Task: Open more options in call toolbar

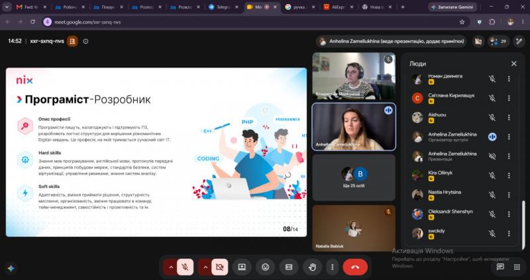Action: pos(333,267)
